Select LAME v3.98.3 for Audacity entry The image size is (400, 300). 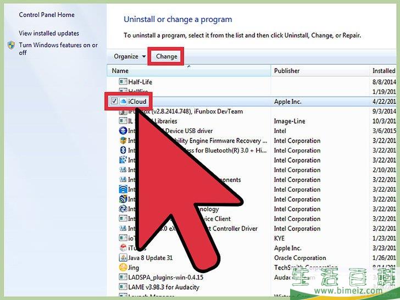(x=164, y=287)
